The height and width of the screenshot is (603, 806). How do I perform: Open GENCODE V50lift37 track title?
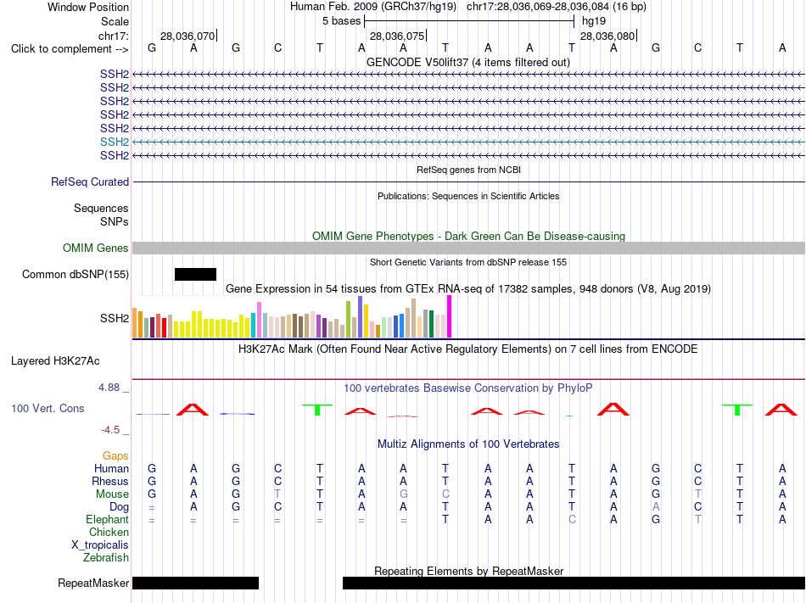tap(468, 62)
